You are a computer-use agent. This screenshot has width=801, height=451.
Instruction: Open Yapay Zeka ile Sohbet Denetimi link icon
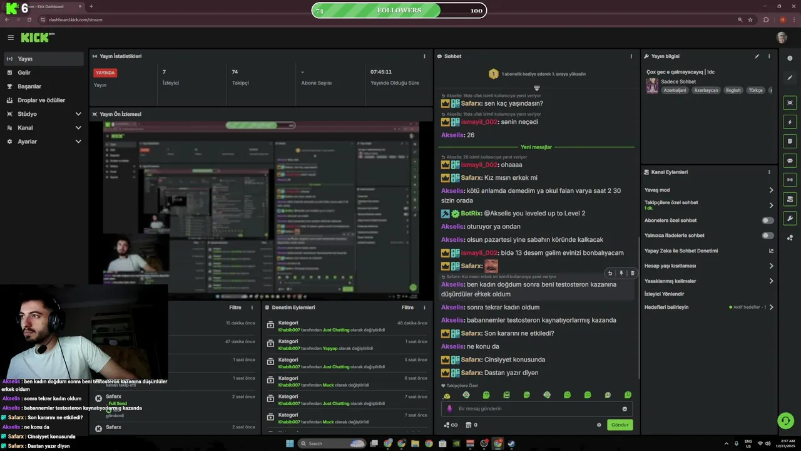coord(771,251)
